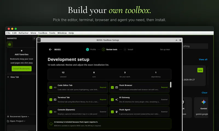Expand the Recovered Space dropdown
Image resolution: width=219 pixels, height=131 pixels.
click(x=28, y=117)
